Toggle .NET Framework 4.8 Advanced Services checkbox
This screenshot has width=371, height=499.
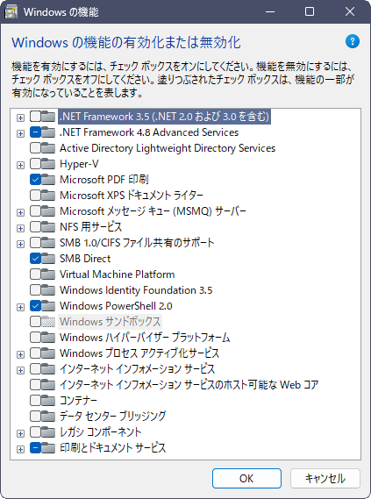(35, 132)
